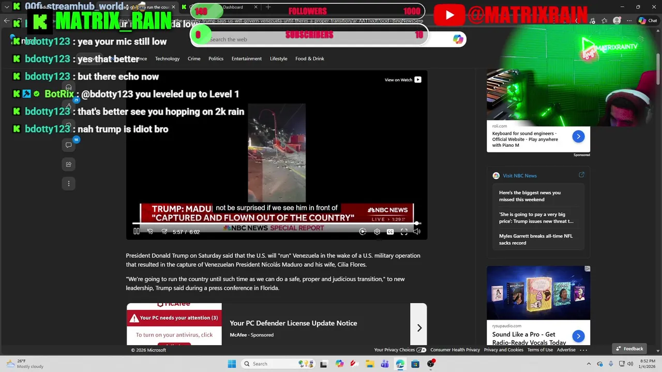Switch to the Dashboard tab
The image size is (662, 372).
[x=233, y=7]
